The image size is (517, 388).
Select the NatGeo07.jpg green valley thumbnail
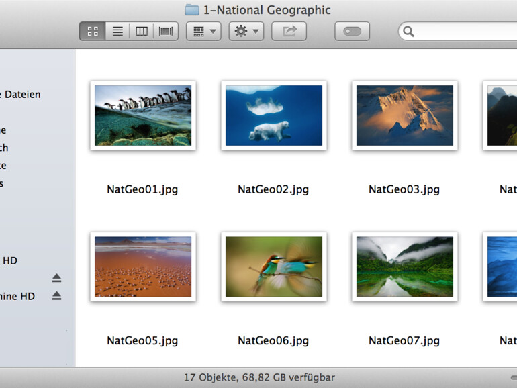pyautogui.click(x=405, y=266)
